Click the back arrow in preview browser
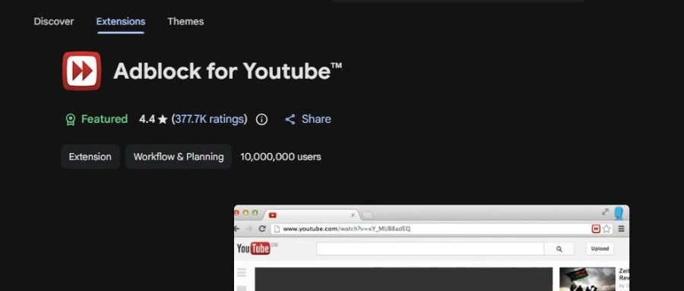The width and height of the screenshot is (684, 291). click(237, 229)
